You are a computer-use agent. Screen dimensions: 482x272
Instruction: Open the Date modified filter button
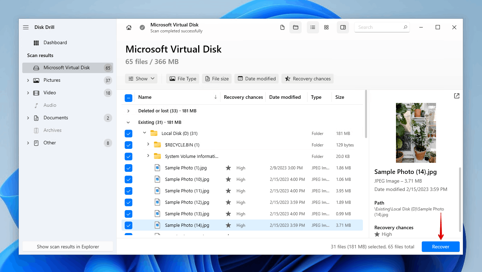pyautogui.click(x=257, y=79)
